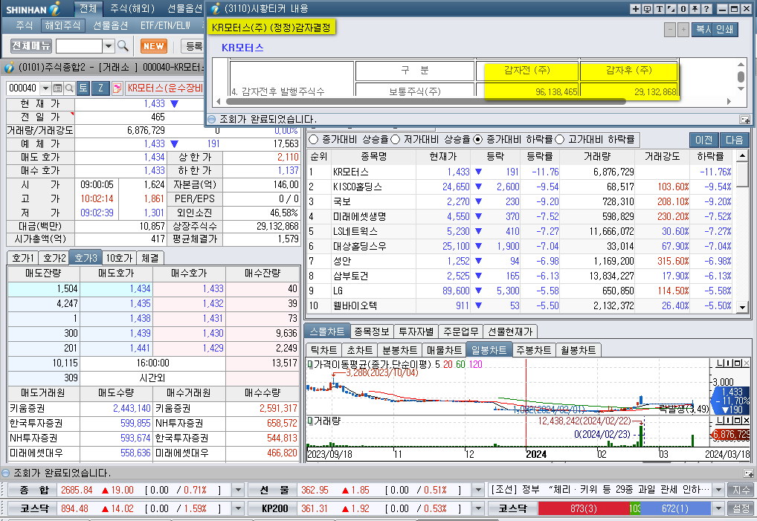Open dropdown next to the 코스닥 advance-decline bar
Screen dimensions: 757x521
718,508
